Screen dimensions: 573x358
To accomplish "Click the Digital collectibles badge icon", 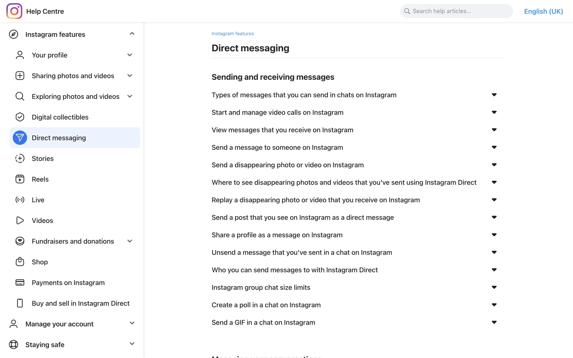I will pos(20,117).
